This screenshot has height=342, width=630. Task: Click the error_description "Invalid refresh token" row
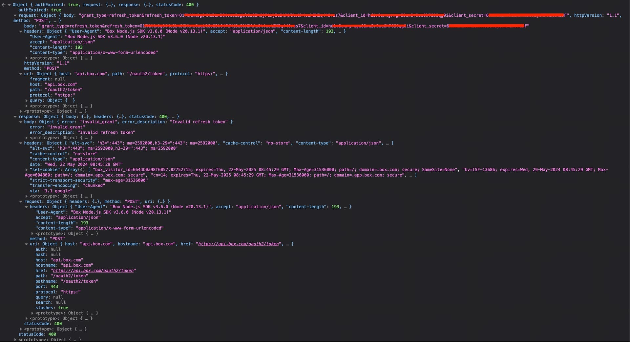coord(83,133)
